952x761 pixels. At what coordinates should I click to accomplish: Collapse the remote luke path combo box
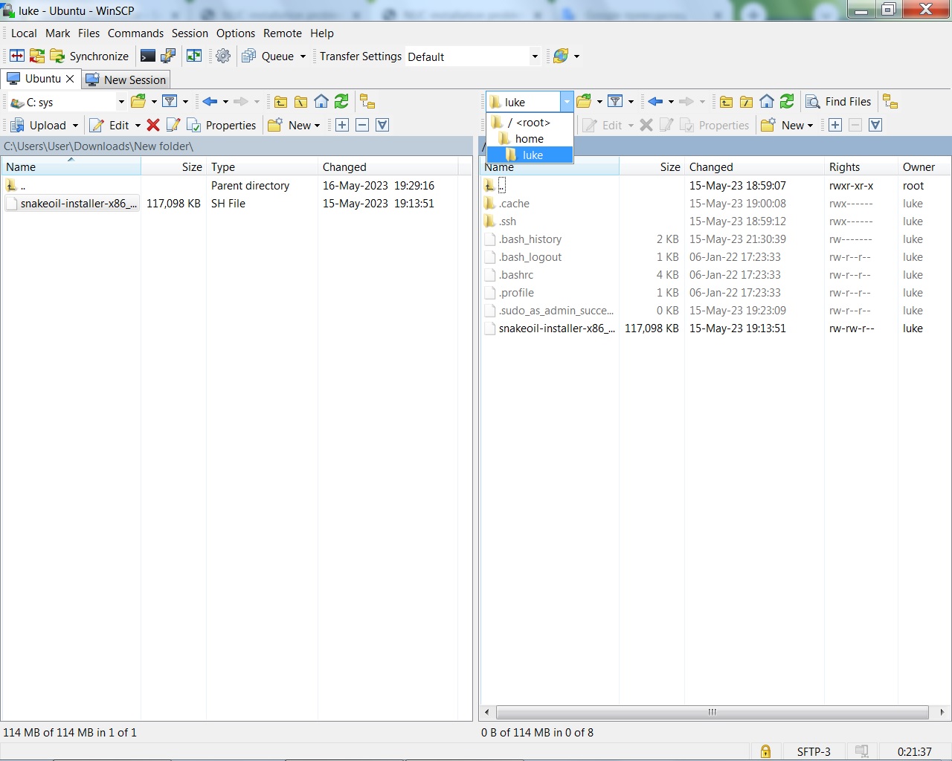coord(567,102)
